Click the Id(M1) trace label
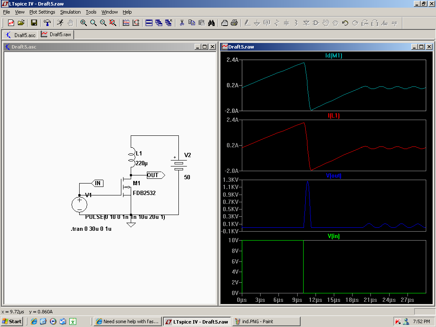Viewport: 436px width, 327px height. [334, 55]
